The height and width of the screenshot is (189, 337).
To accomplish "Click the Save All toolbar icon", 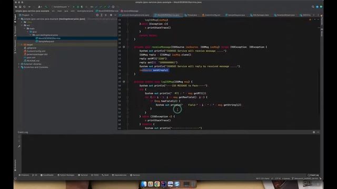I will click(20, 7).
